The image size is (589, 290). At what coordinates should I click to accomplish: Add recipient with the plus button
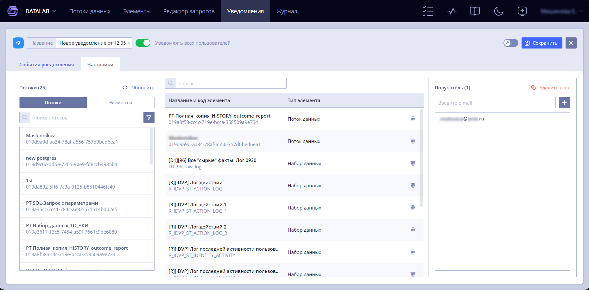[564, 103]
